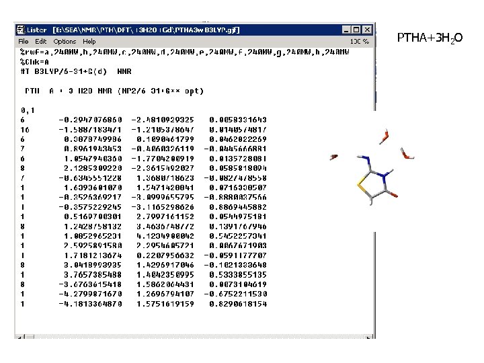The width and height of the screenshot is (484, 363).
Task: Click the value 3.7657385488
Action: (x=93, y=275)
